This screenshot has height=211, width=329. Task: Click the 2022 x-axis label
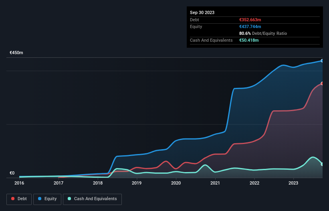254,183
